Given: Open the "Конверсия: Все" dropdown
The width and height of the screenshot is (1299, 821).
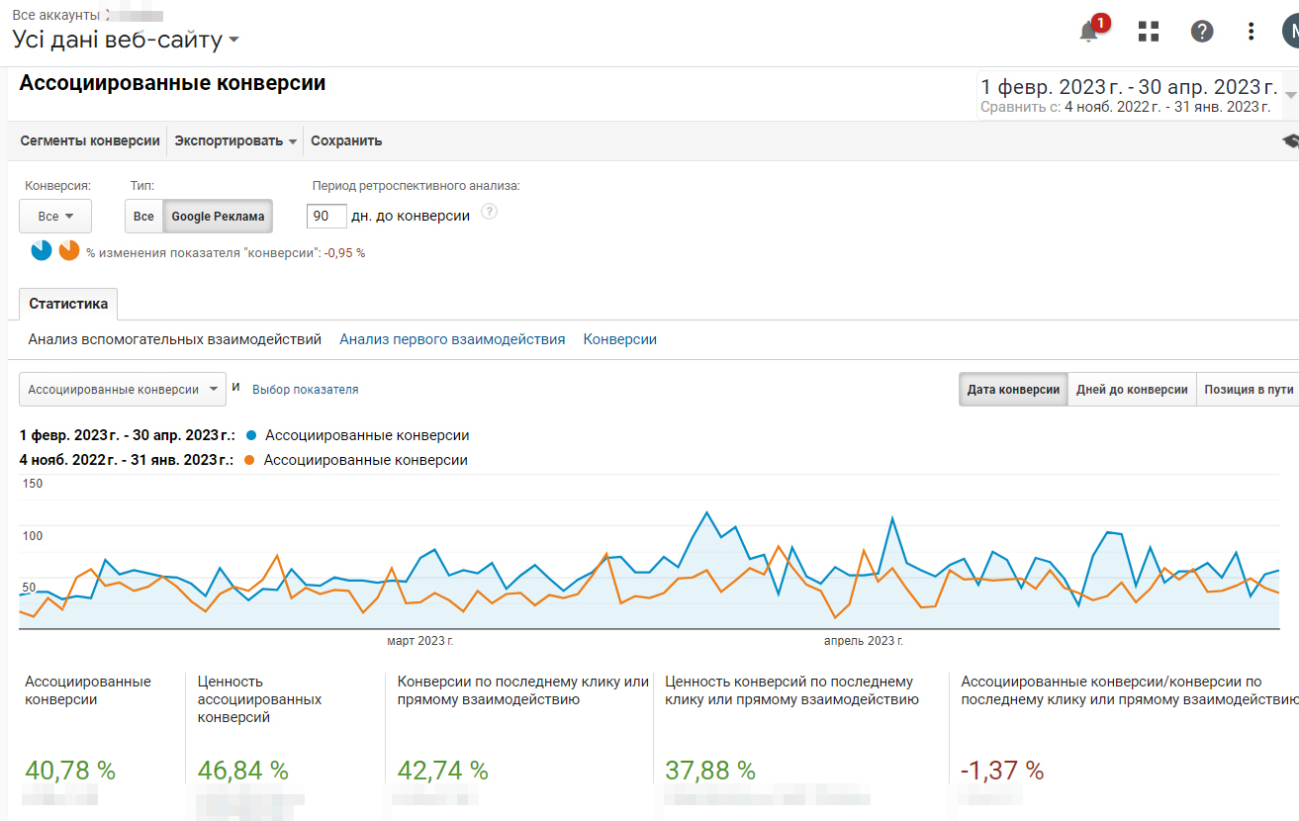Looking at the screenshot, I should click(x=55, y=217).
